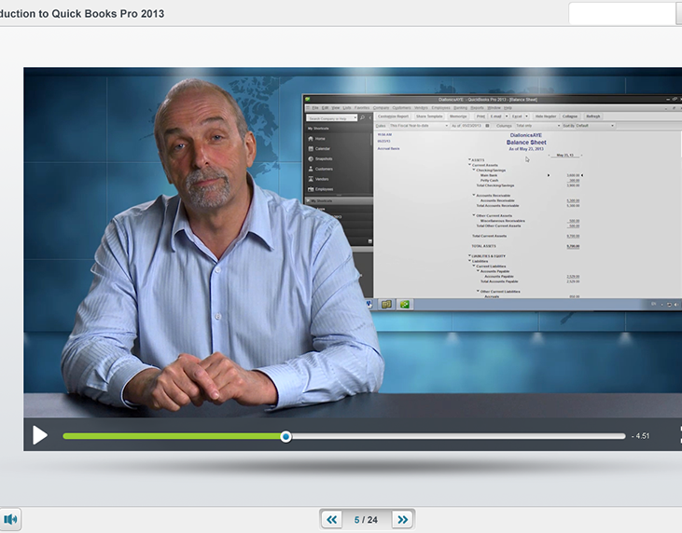Click TOTAL ASSETS row label
Screen dimensions: 682x533
click(483, 246)
